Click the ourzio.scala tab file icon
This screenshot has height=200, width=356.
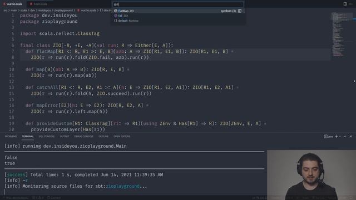point(4,4)
